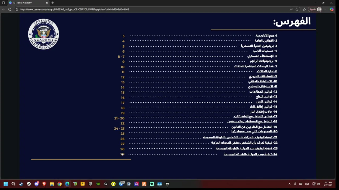The height and width of the screenshot is (190, 339).
Task: Open the Windows Start menu
Action: (6, 184)
